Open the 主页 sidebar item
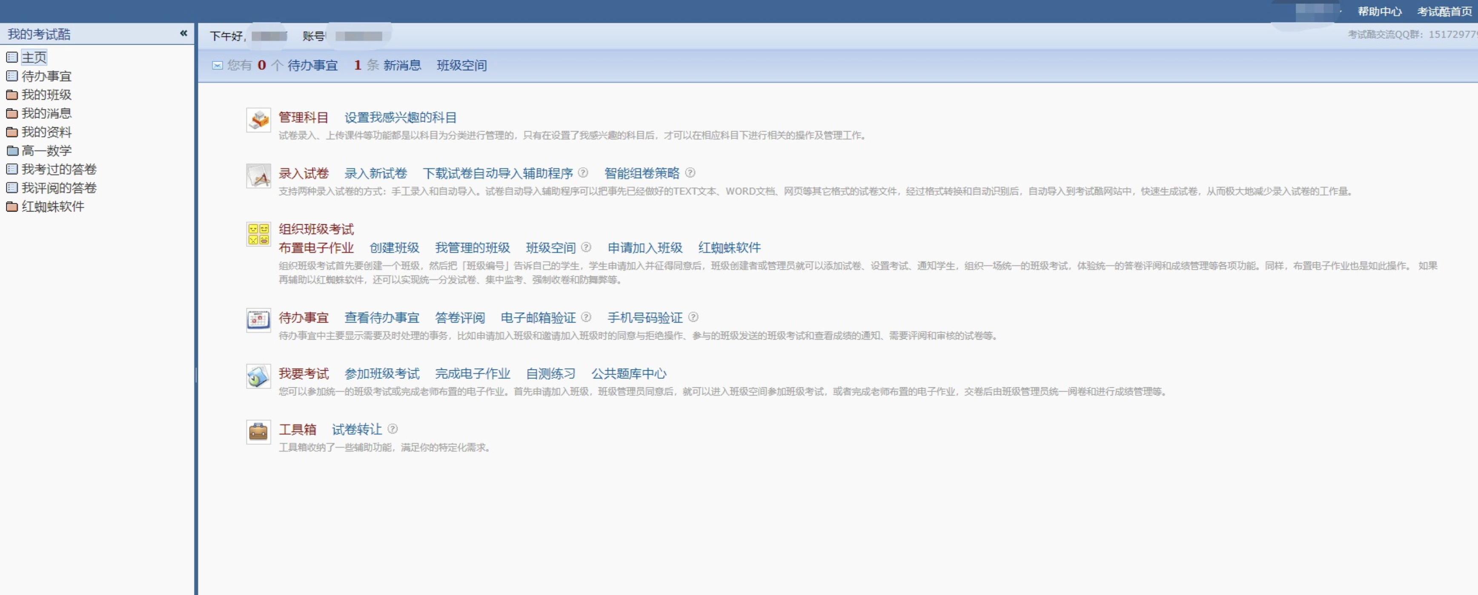Image resolution: width=1478 pixels, height=595 pixels. (34, 57)
